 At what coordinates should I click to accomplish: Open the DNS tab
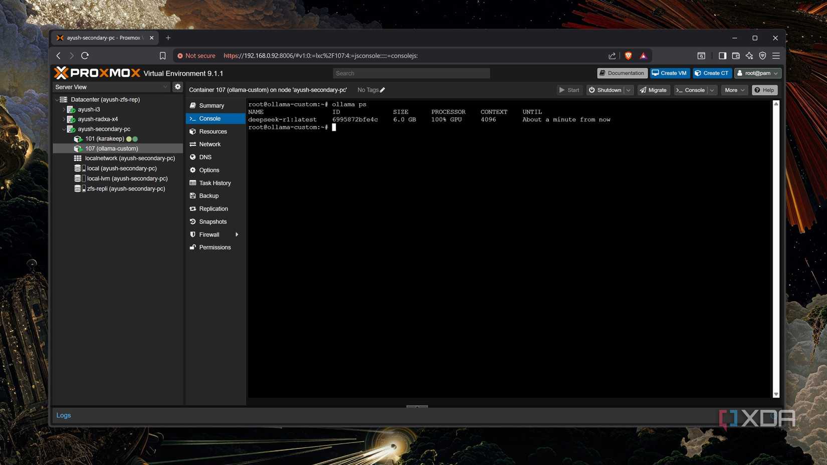coord(216,157)
